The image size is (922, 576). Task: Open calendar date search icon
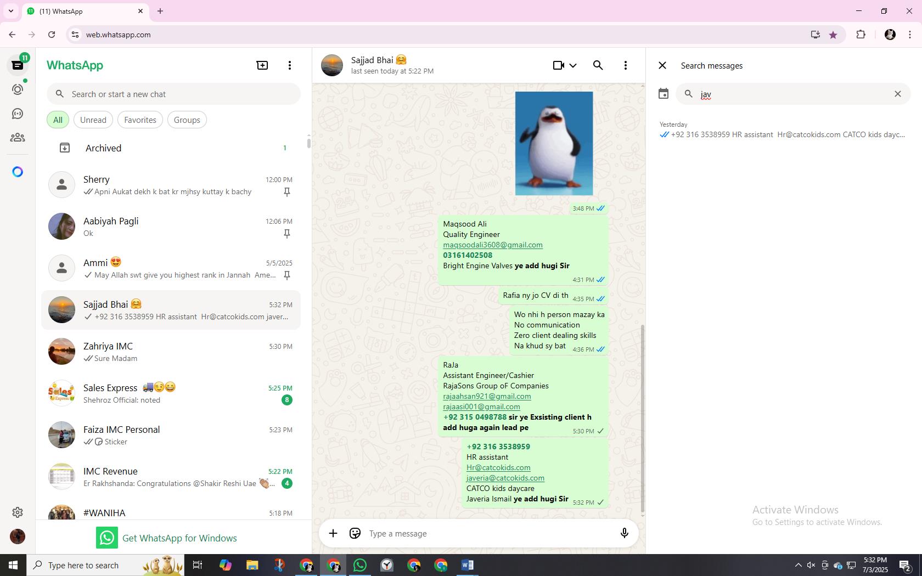(x=664, y=94)
